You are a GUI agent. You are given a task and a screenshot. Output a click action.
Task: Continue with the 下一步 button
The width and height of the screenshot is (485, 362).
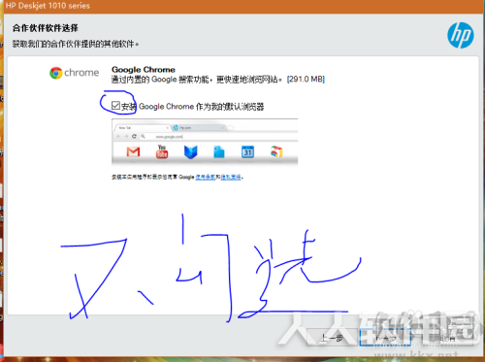click(385, 338)
